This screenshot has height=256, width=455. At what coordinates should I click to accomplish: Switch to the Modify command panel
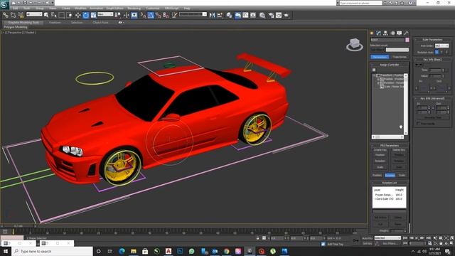[379, 33]
